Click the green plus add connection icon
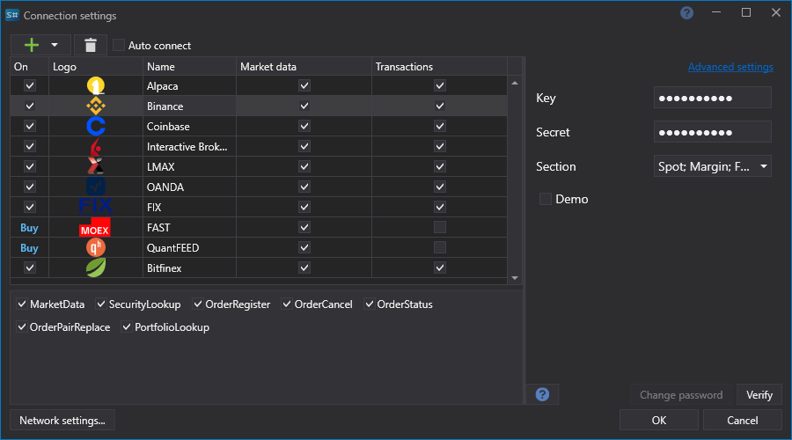Image resolution: width=792 pixels, height=440 pixels. (x=32, y=45)
